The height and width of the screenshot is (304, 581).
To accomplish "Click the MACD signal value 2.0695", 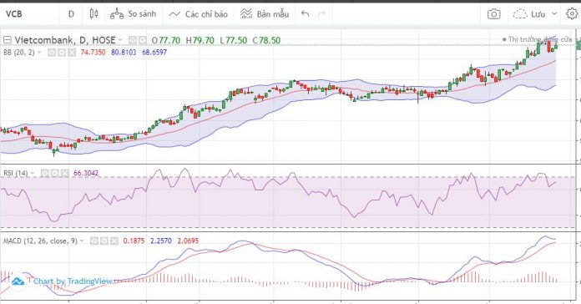I will click(x=188, y=241).
